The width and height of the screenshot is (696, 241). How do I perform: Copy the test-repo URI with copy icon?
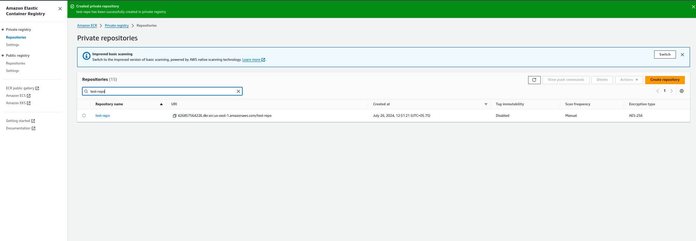click(x=174, y=116)
